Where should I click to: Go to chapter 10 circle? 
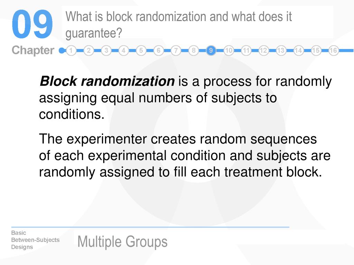coord(229,50)
